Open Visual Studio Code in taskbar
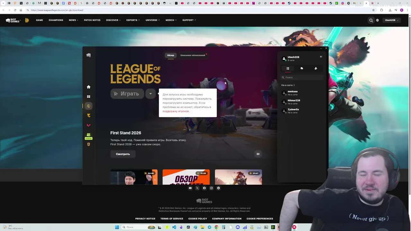 pos(174,227)
